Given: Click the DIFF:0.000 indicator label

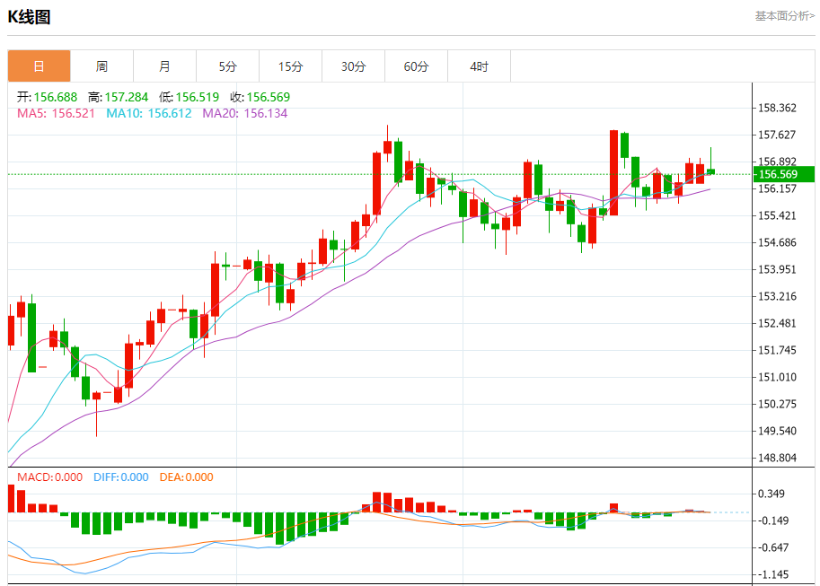Looking at the screenshot, I should (121, 477).
